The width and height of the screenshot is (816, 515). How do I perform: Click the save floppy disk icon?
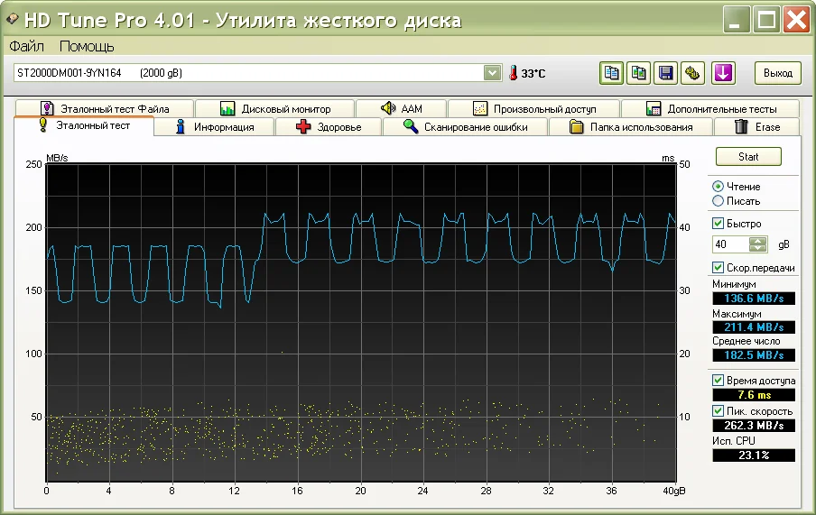pos(666,73)
